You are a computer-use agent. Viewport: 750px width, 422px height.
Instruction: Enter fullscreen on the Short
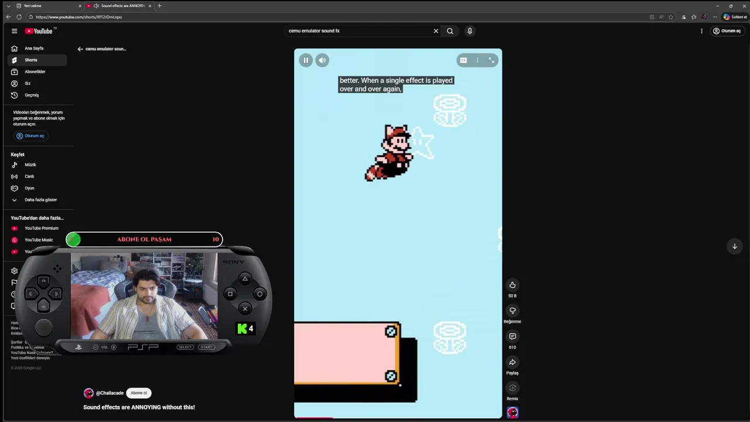click(492, 60)
